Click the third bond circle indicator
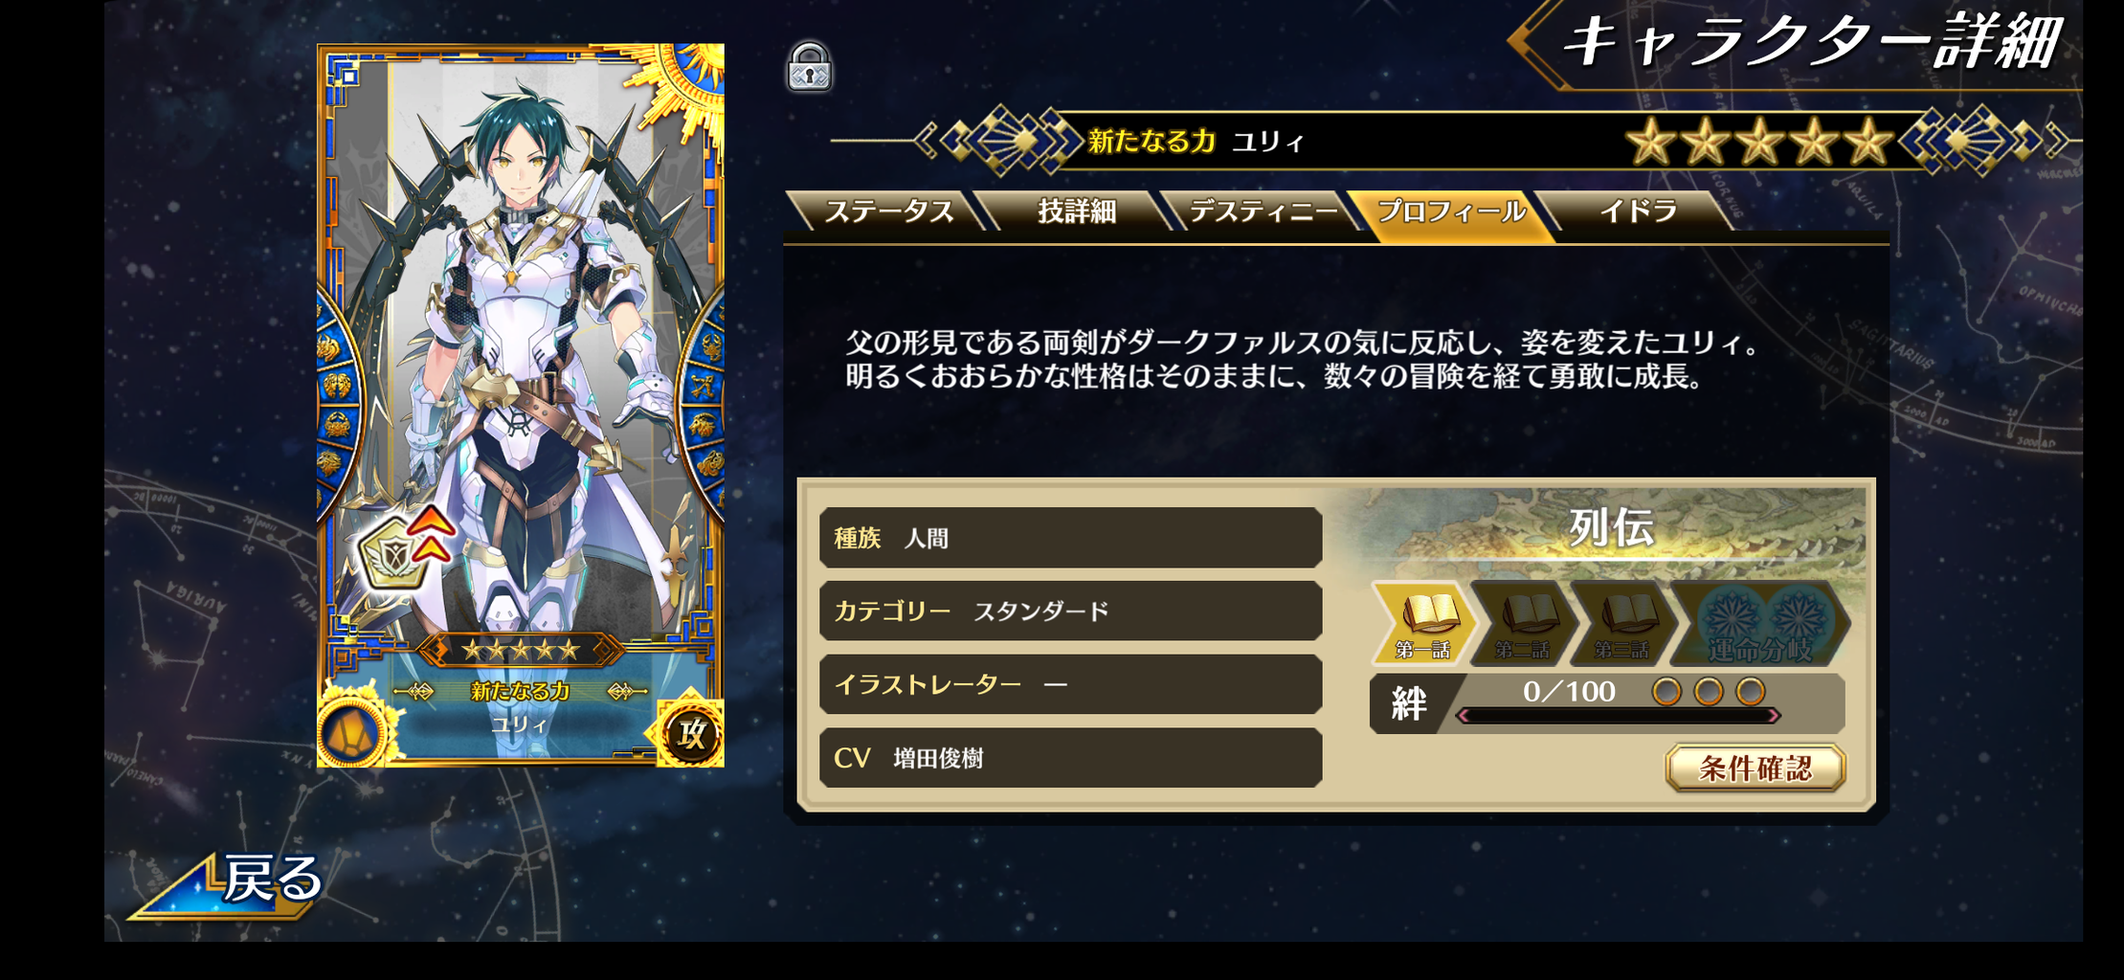Screen dimensions: 2124x980 point(1751,691)
